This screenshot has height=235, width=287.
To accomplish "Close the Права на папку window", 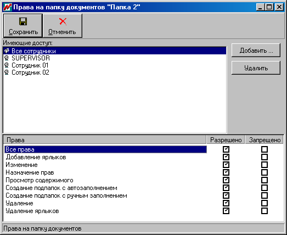I will [x=279, y=7].
